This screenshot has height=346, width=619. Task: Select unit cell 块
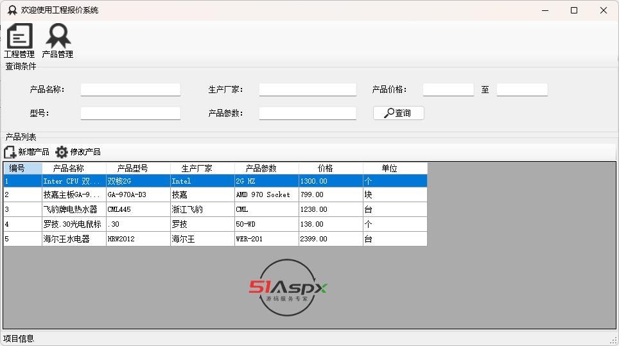point(395,195)
